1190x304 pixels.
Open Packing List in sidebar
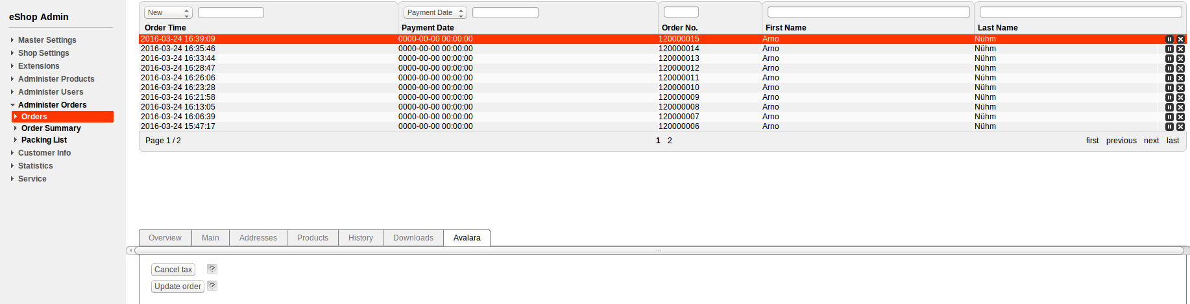[44, 140]
